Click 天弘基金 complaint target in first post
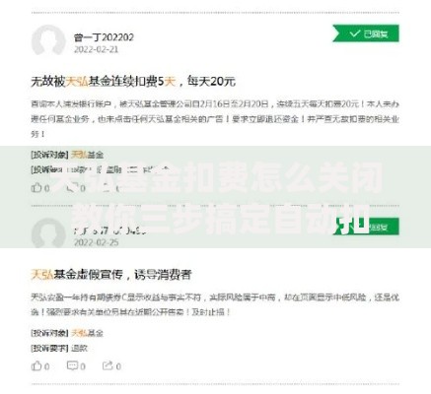Image resolution: width=431 pixels, height=394 pixels. point(87,155)
